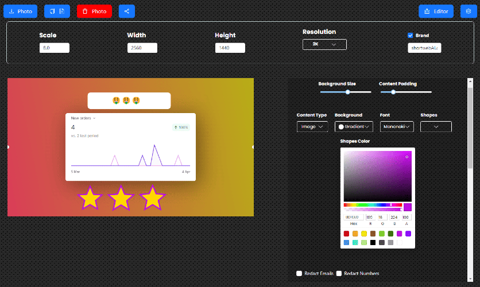Select the light green preset swatch in top row
Screen dimensions: 480x287
(382, 234)
